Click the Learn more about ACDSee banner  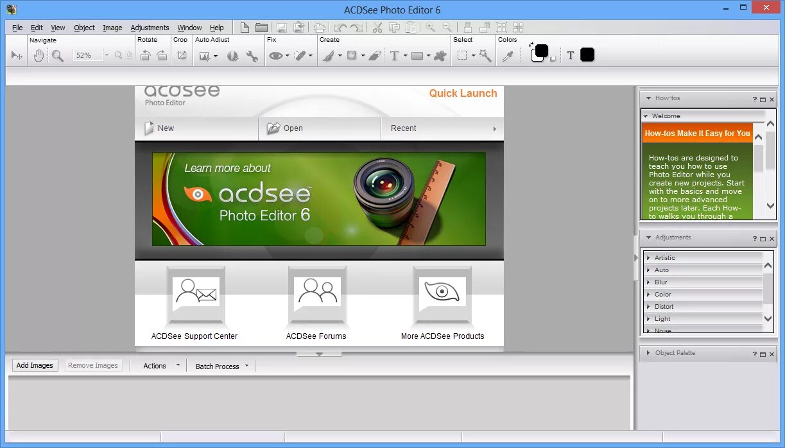[x=319, y=199]
